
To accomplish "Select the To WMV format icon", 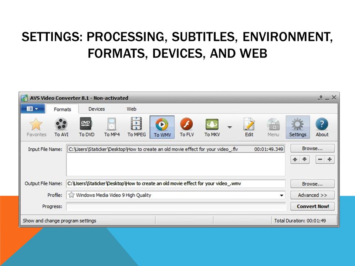I will click(x=162, y=127).
